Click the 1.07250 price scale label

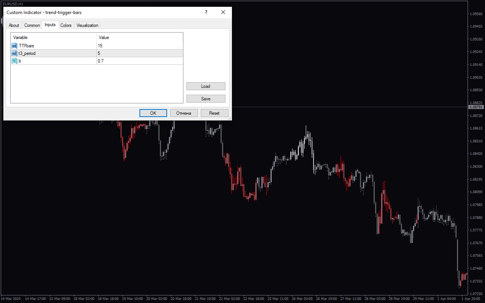click(x=476, y=294)
